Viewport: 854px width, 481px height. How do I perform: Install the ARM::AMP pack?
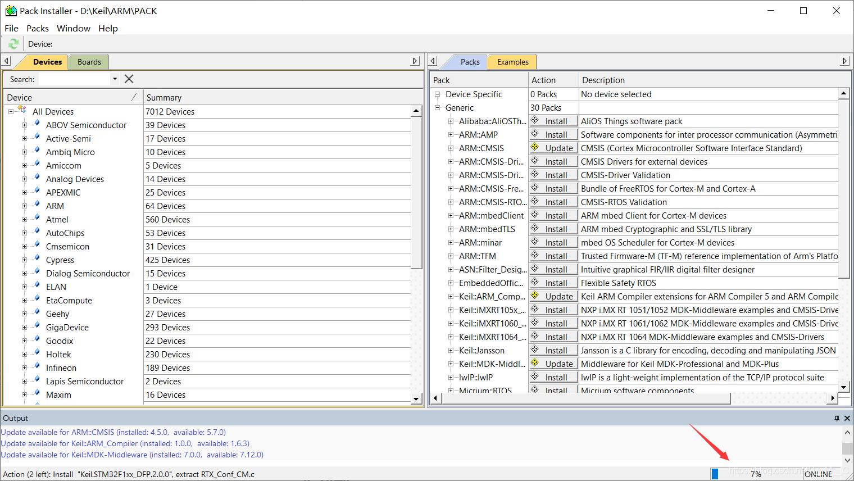point(553,134)
